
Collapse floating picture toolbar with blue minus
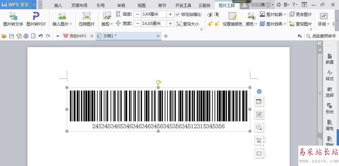point(259,91)
